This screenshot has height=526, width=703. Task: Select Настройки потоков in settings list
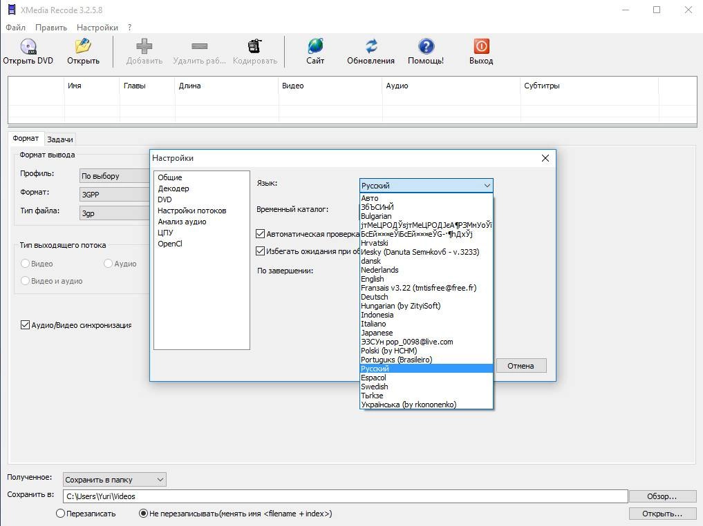(x=192, y=211)
